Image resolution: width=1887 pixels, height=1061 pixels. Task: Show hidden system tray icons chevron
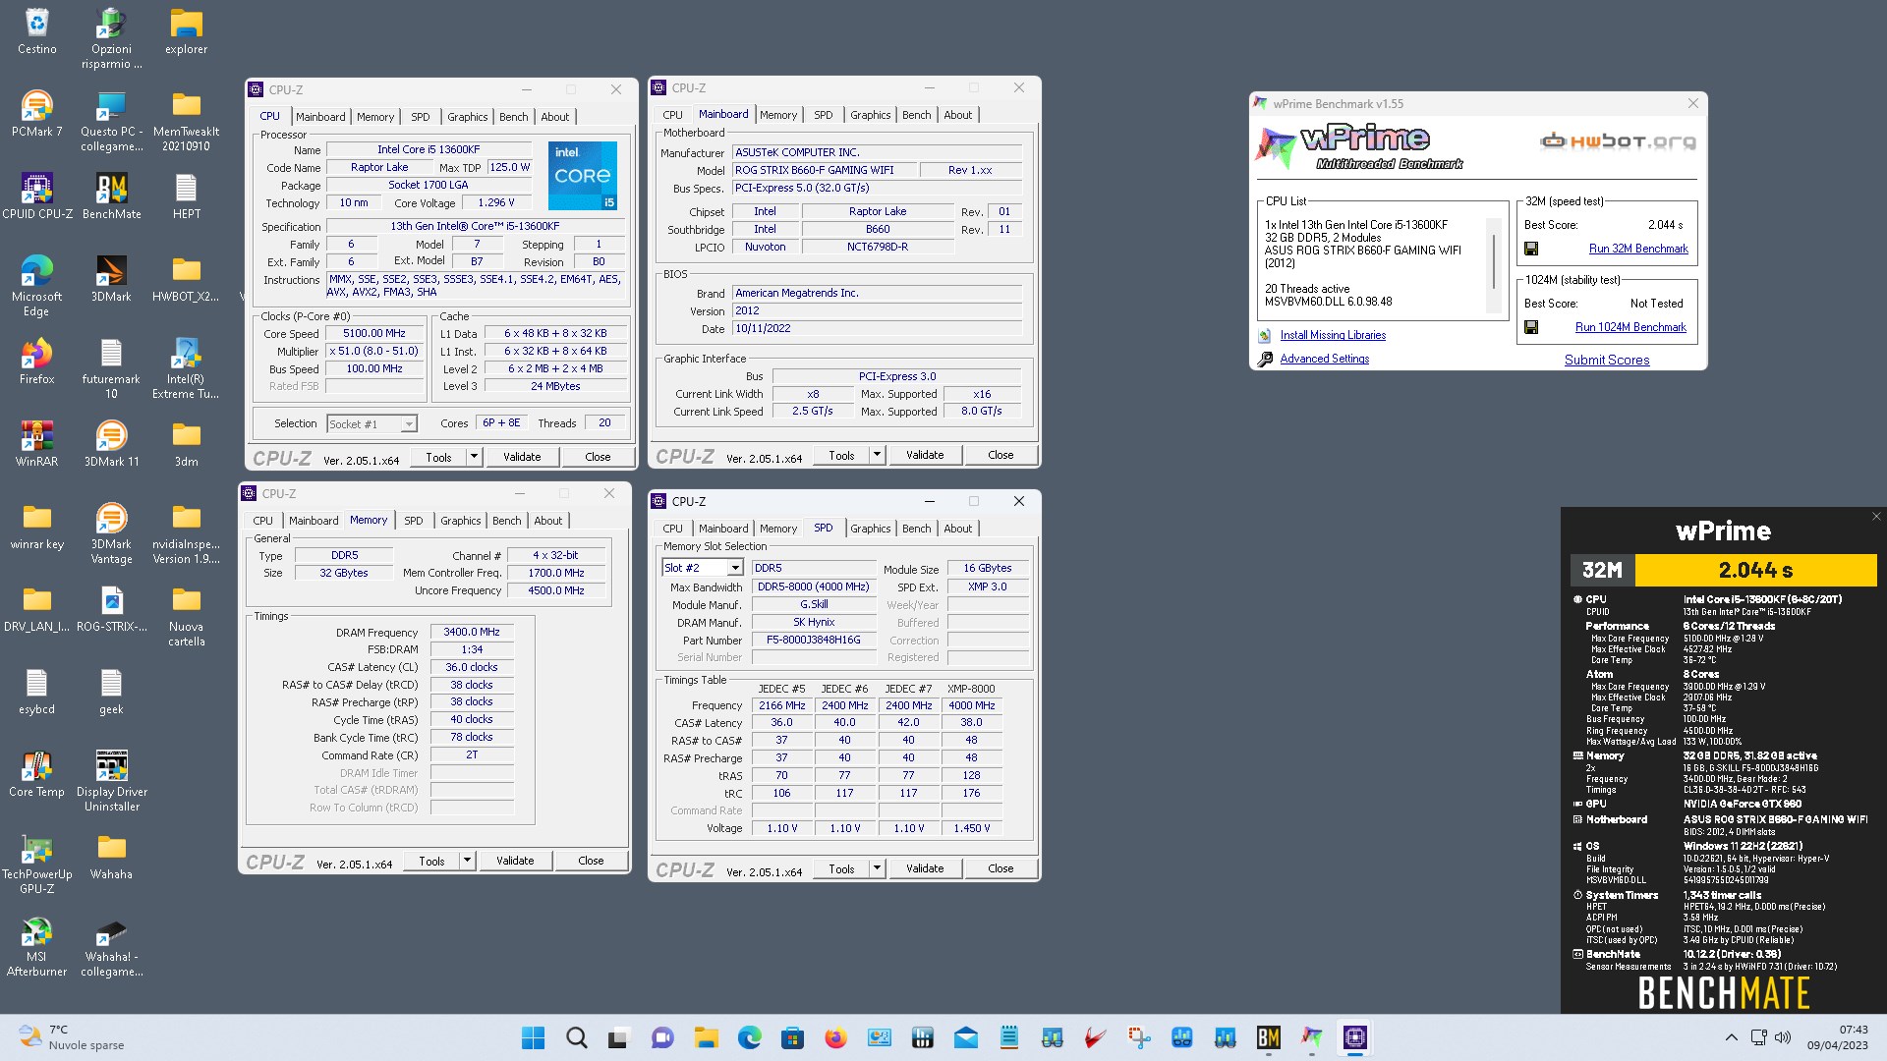pos(1732,1037)
